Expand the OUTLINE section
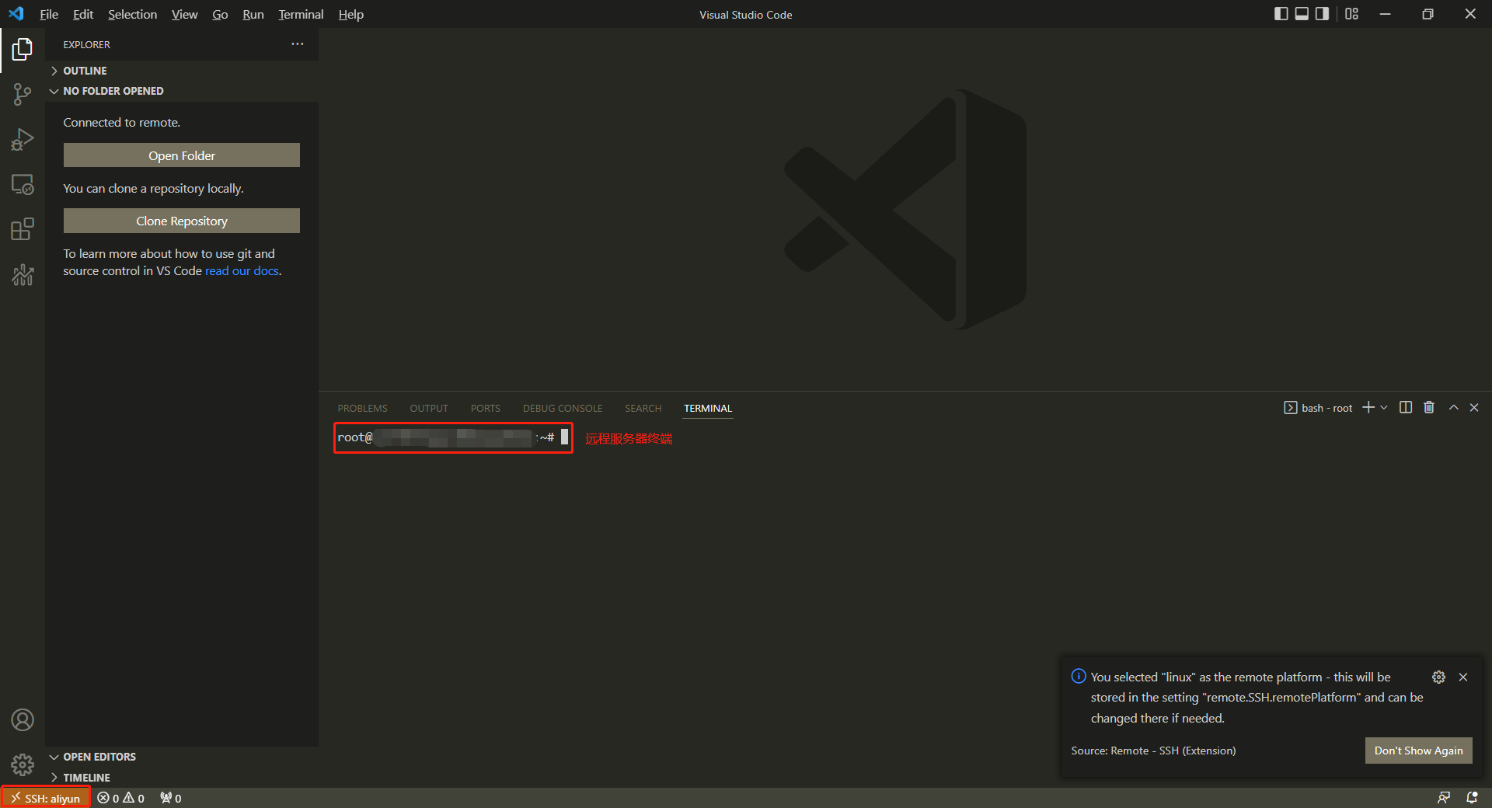This screenshot has width=1492, height=808. (x=85, y=71)
